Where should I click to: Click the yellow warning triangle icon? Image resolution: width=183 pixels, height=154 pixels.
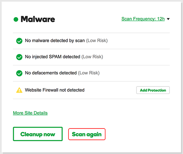19,90
